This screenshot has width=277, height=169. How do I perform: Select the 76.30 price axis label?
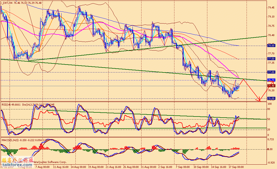(271, 91)
